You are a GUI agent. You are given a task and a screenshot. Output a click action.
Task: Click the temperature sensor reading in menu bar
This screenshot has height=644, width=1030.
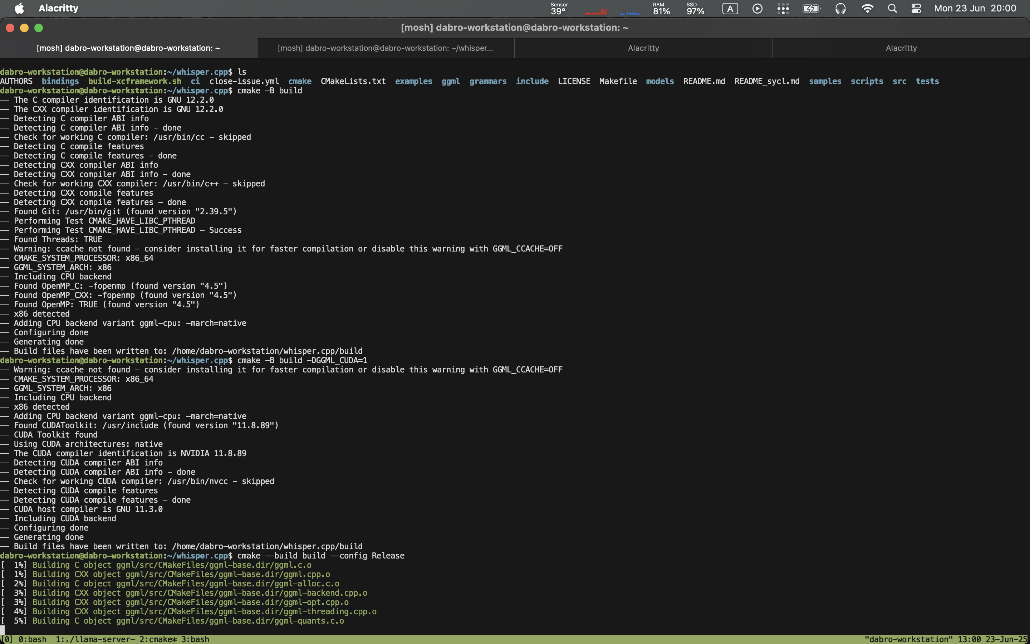click(558, 9)
